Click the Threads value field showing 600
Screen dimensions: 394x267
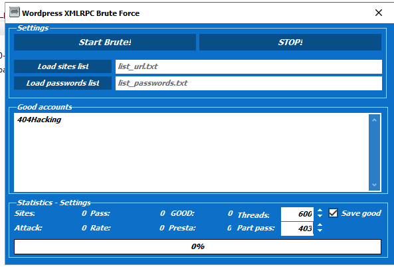(297, 214)
